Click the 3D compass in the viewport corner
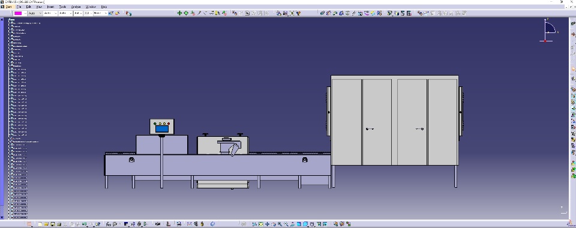 [x=549, y=31]
